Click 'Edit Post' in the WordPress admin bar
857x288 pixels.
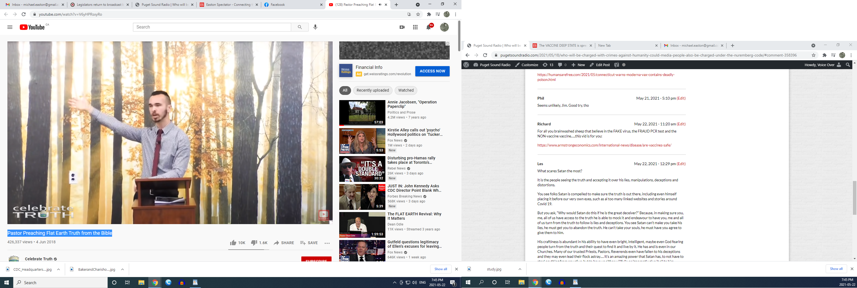(x=600, y=65)
